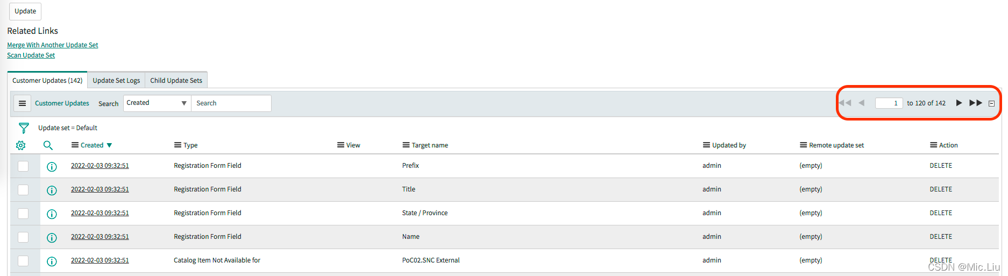1008x276 pixels.
Task: Jump to the last page arrow
Action: [975, 103]
